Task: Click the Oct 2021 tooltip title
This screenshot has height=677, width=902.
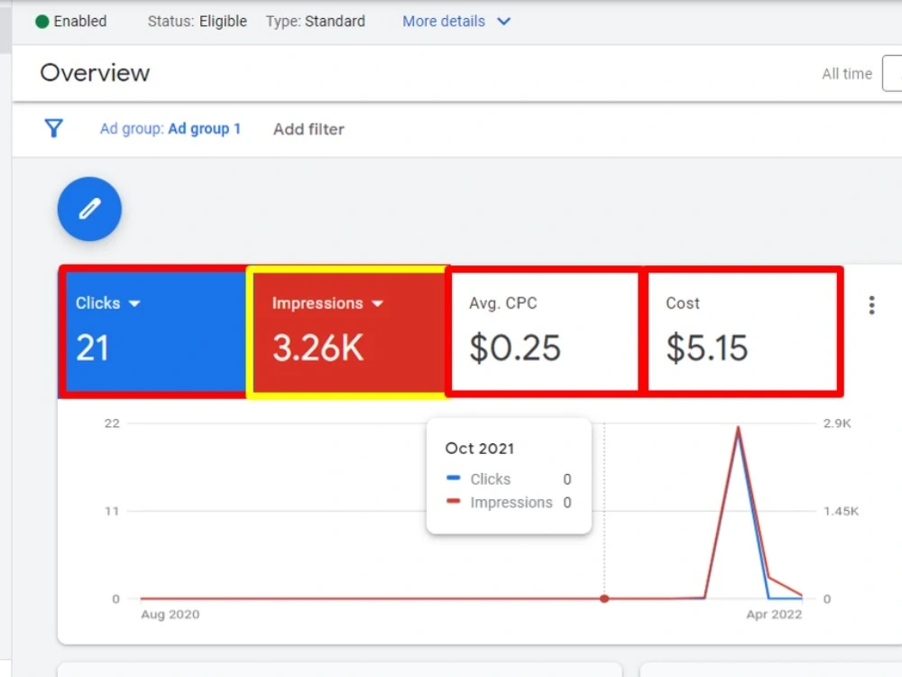Action: [x=479, y=449]
